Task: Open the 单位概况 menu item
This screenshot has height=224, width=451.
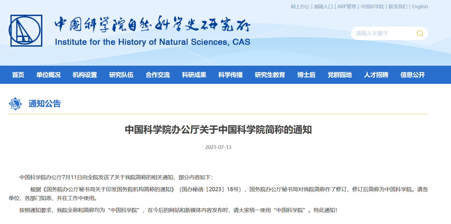Action: click(48, 75)
